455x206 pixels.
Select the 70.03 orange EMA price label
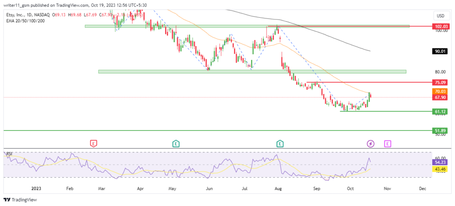click(x=439, y=92)
